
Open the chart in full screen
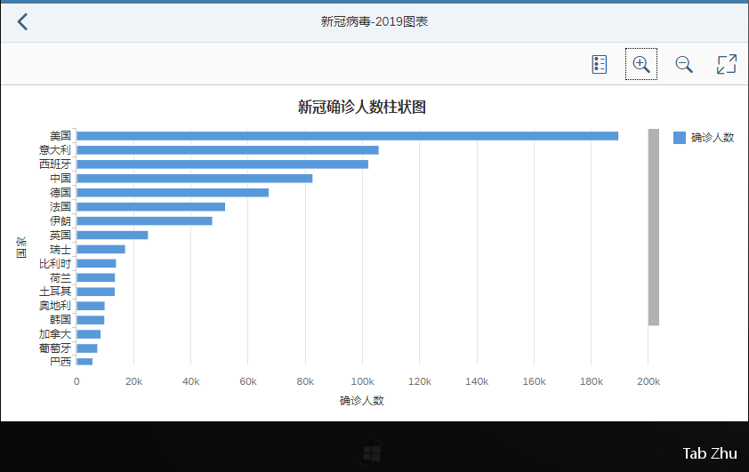coord(726,64)
